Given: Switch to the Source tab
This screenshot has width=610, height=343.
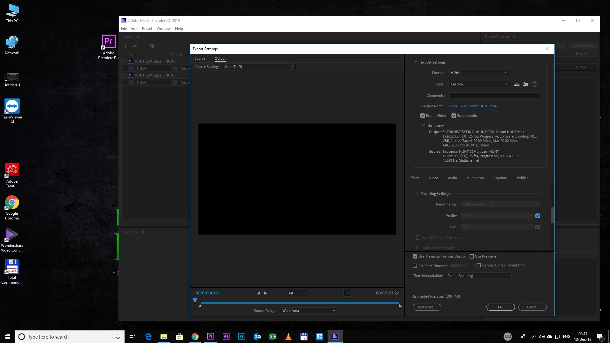Looking at the screenshot, I should (x=200, y=58).
